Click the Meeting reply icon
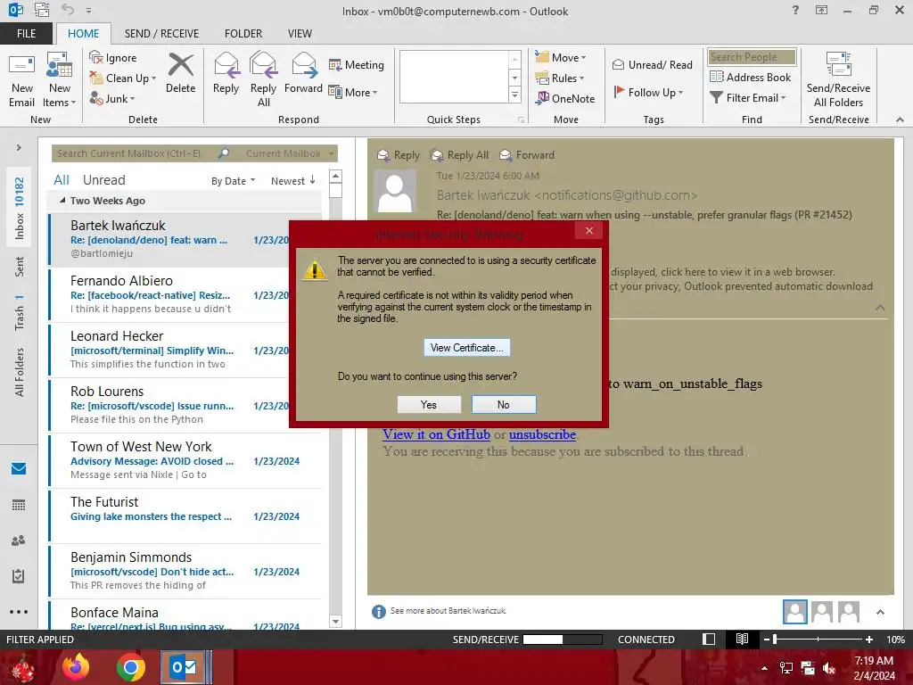 coord(335,64)
